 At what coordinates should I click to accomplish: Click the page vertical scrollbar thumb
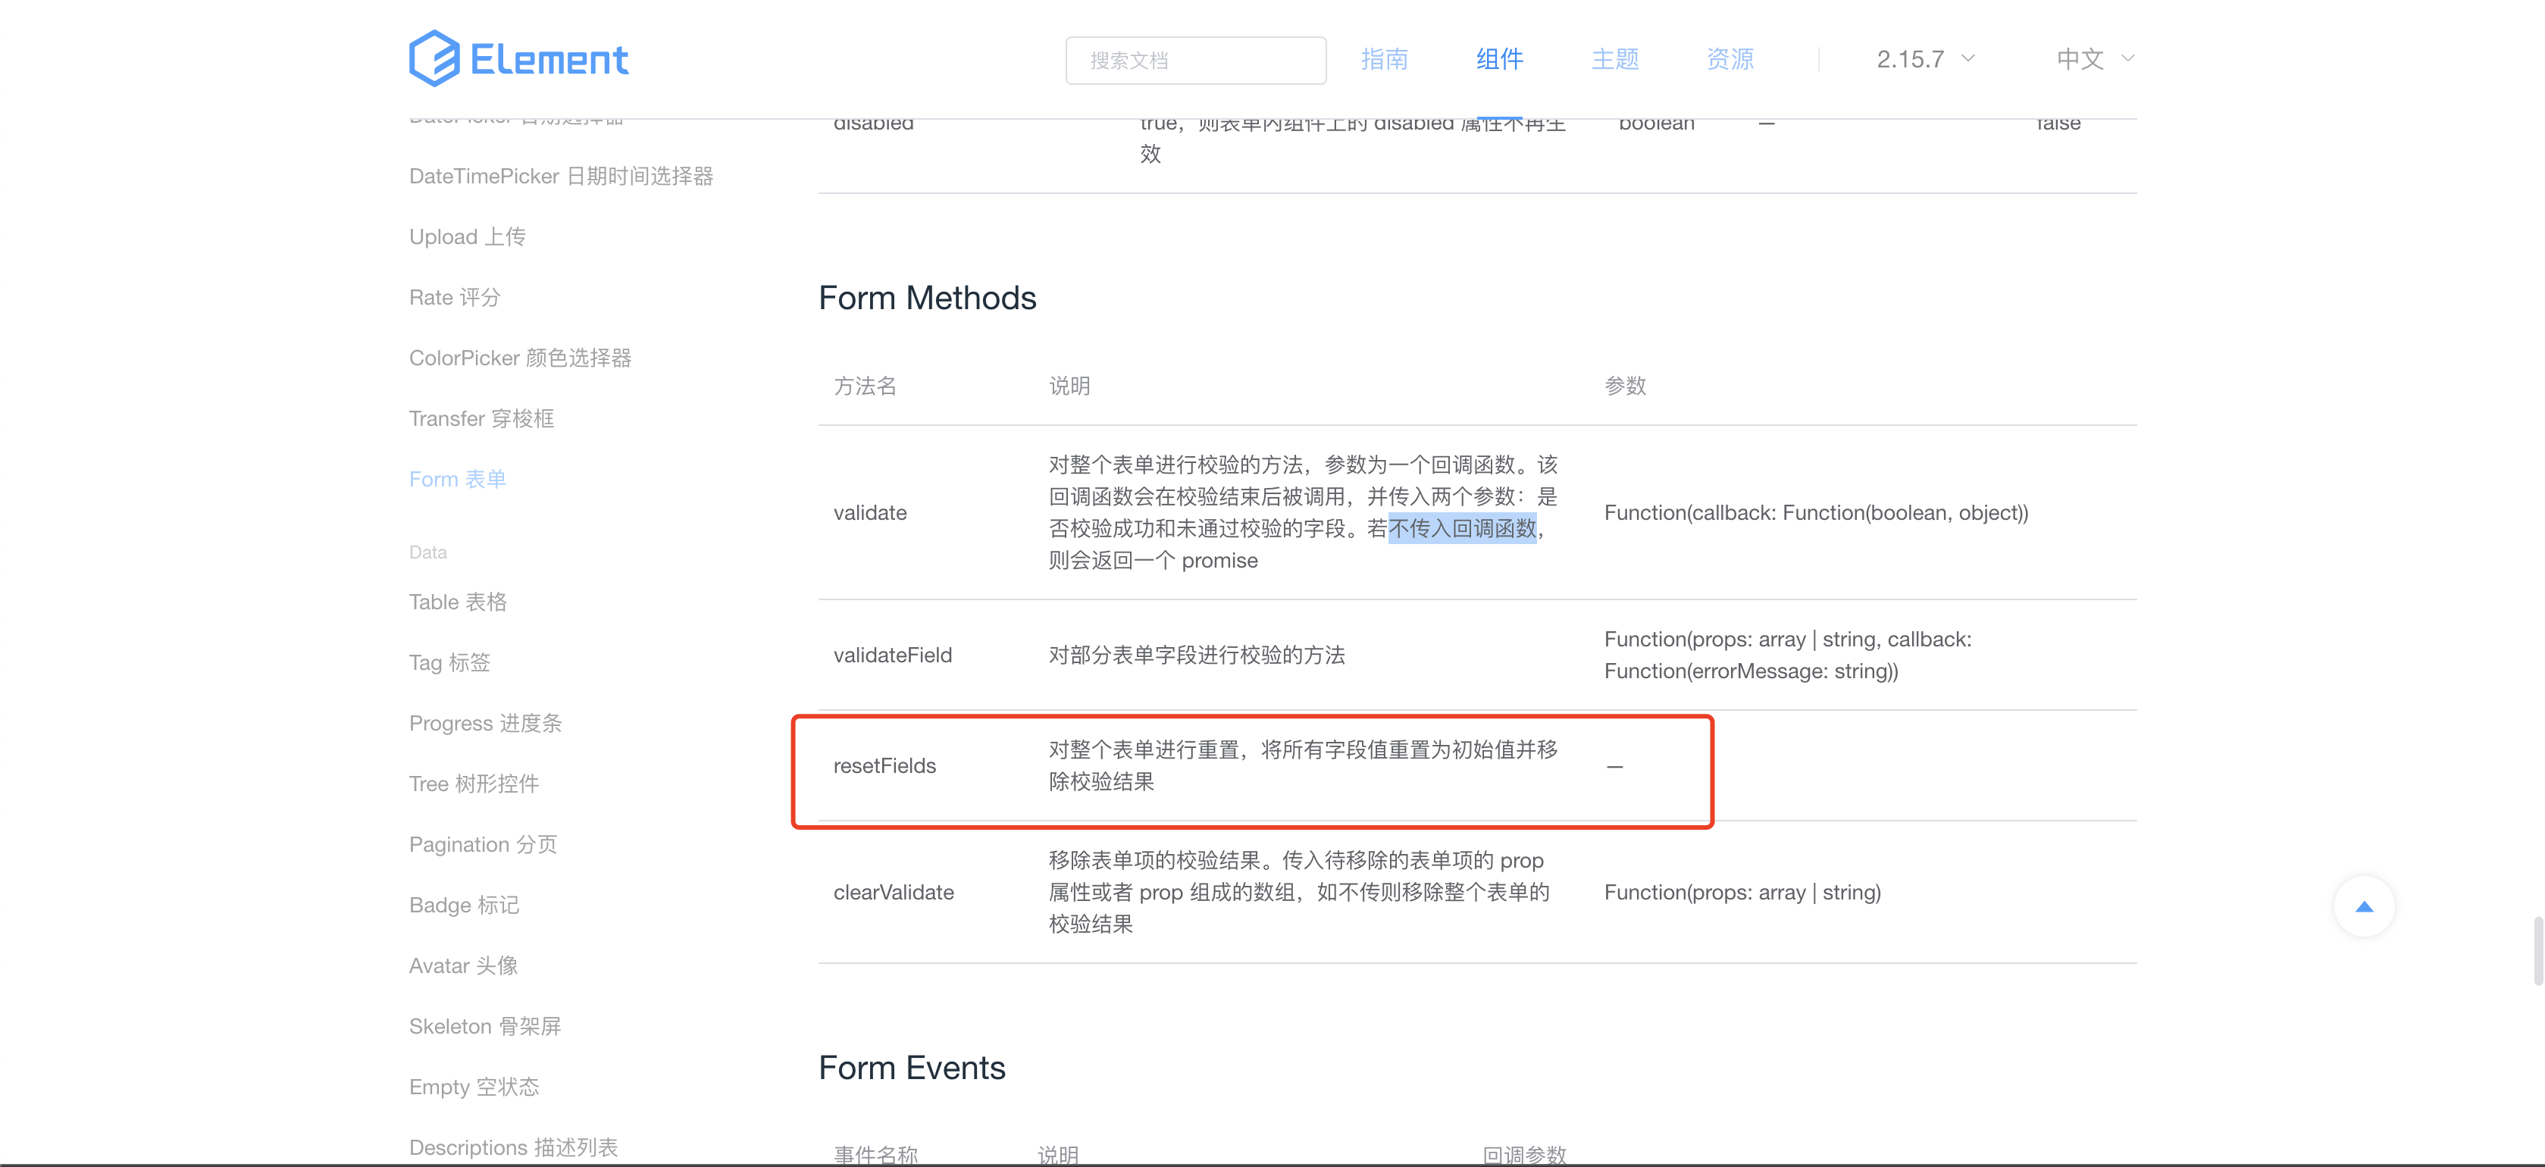click(x=2538, y=950)
